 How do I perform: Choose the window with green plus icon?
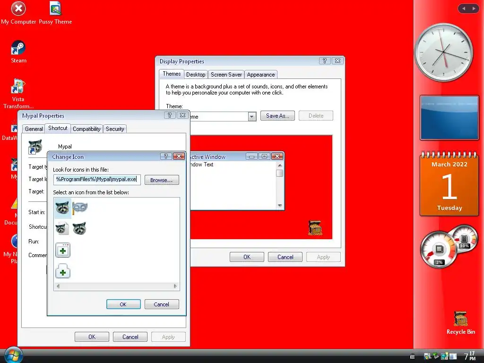click(63, 250)
